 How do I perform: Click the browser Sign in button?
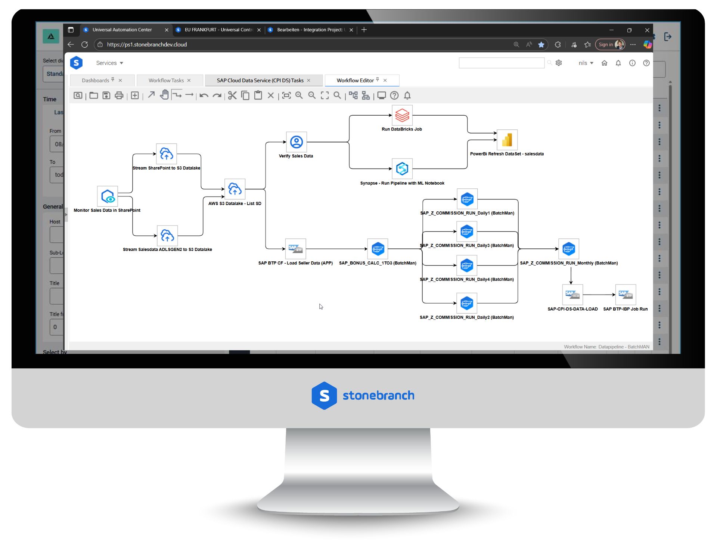605,44
